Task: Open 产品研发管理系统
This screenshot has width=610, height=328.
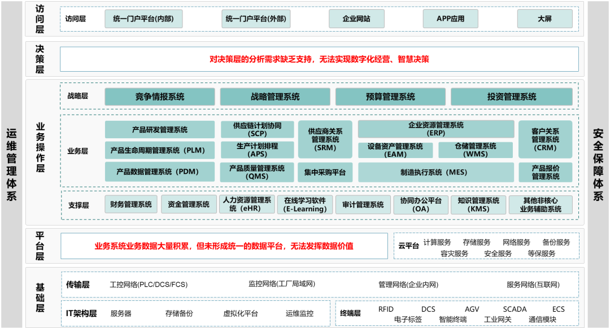Action: [x=159, y=129]
